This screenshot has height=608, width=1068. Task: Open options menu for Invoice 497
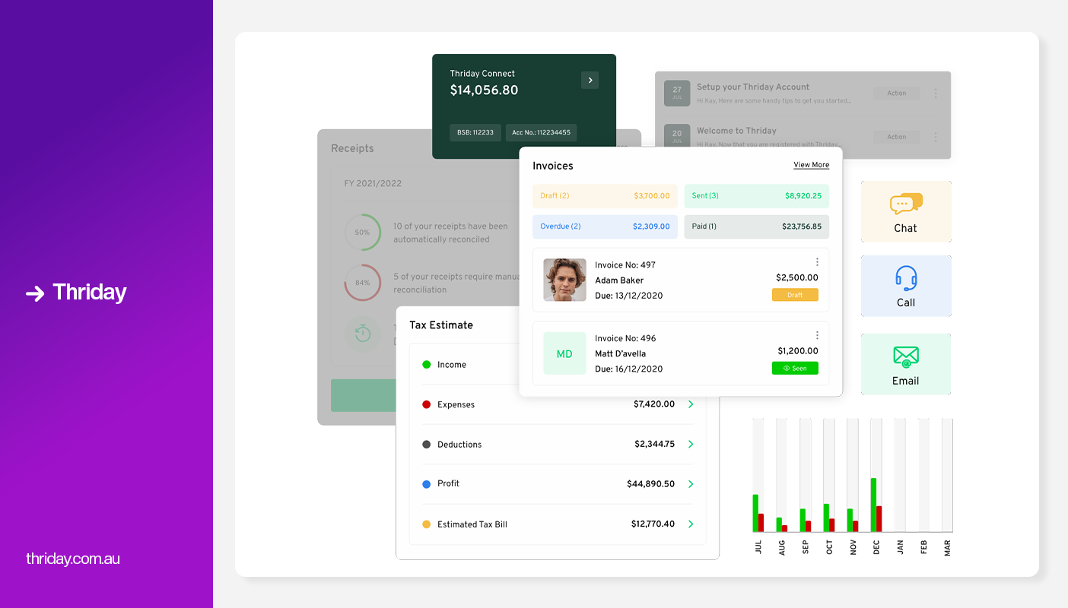tap(817, 262)
